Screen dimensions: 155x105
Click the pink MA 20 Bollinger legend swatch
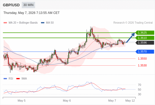pyautogui.click(x=5, y=23)
